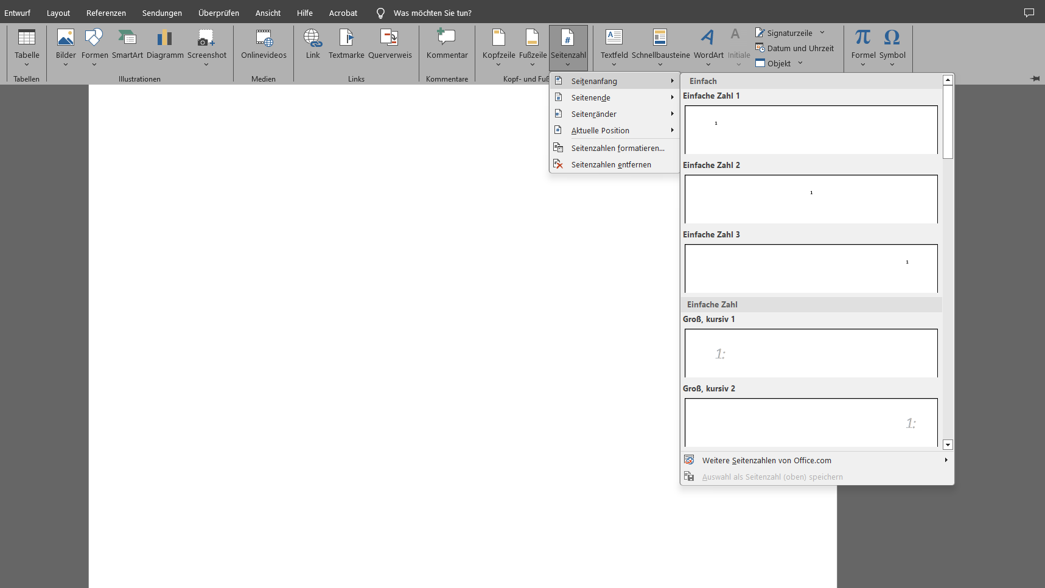Open the Objekt dropdown arrow
The width and height of the screenshot is (1045, 588).
(x=800, y=63)
